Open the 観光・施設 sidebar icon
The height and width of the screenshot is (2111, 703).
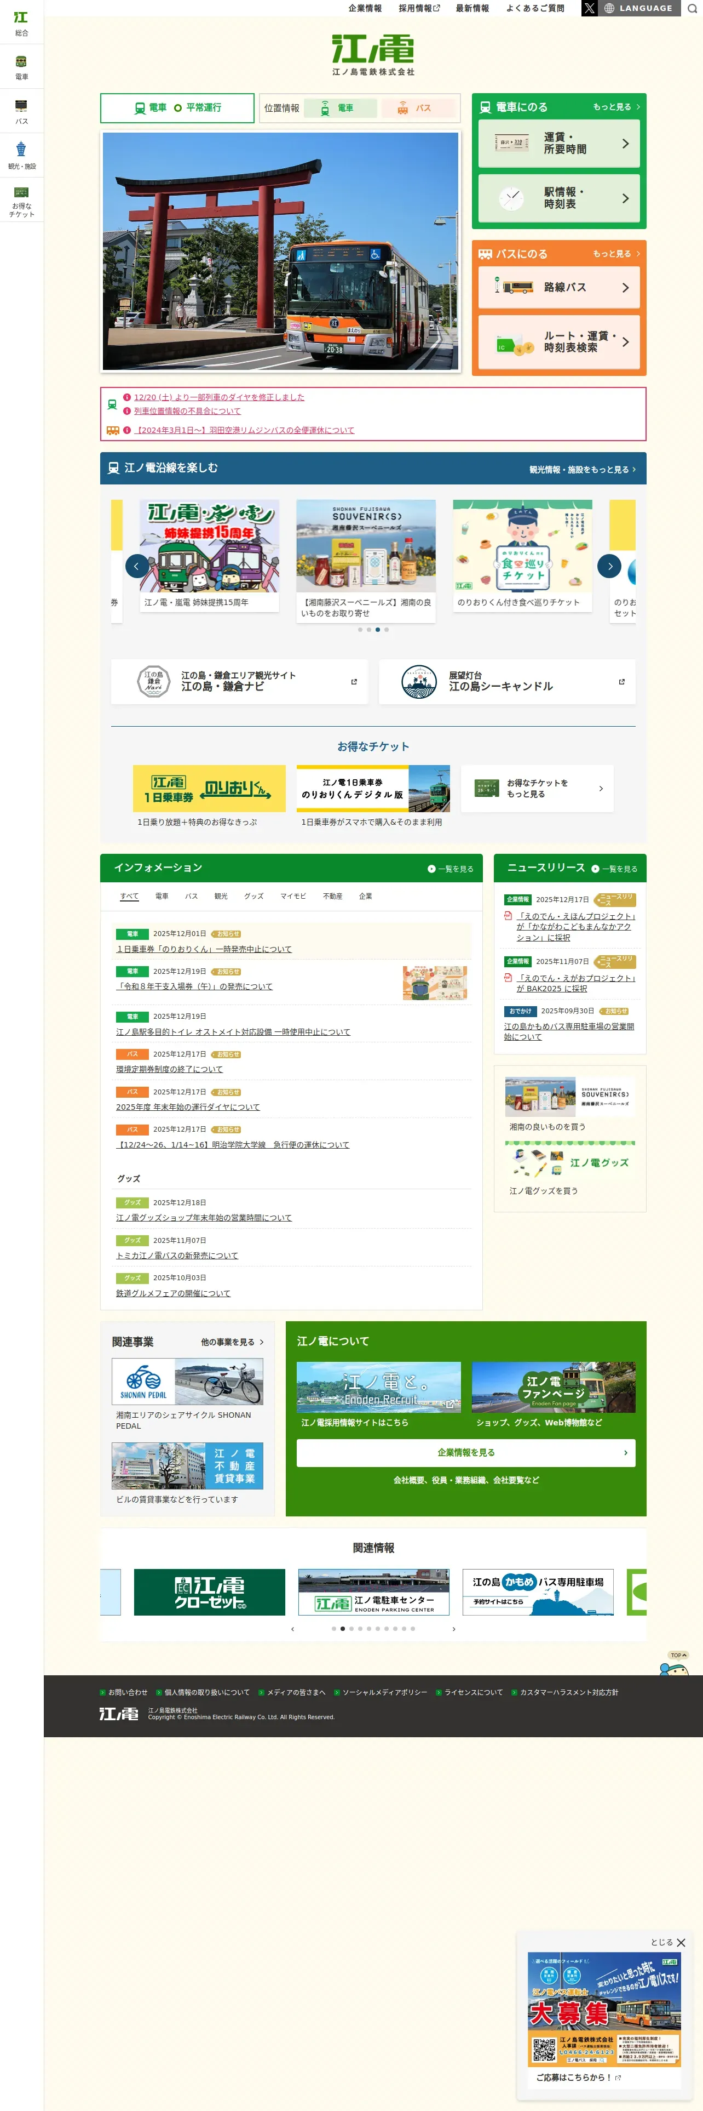tap(21, 156)
